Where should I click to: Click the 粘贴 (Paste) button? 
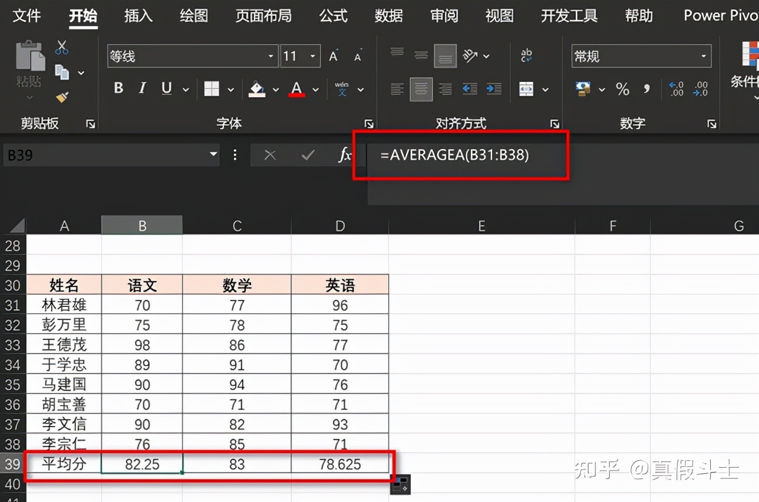29,65
